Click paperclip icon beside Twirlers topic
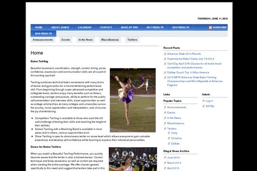 (165, 129)
